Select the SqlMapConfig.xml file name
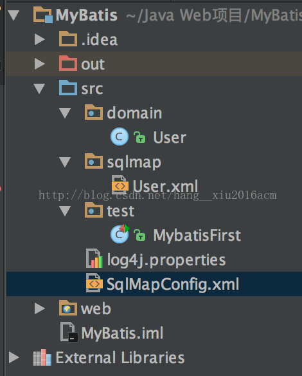 [173, 285]
